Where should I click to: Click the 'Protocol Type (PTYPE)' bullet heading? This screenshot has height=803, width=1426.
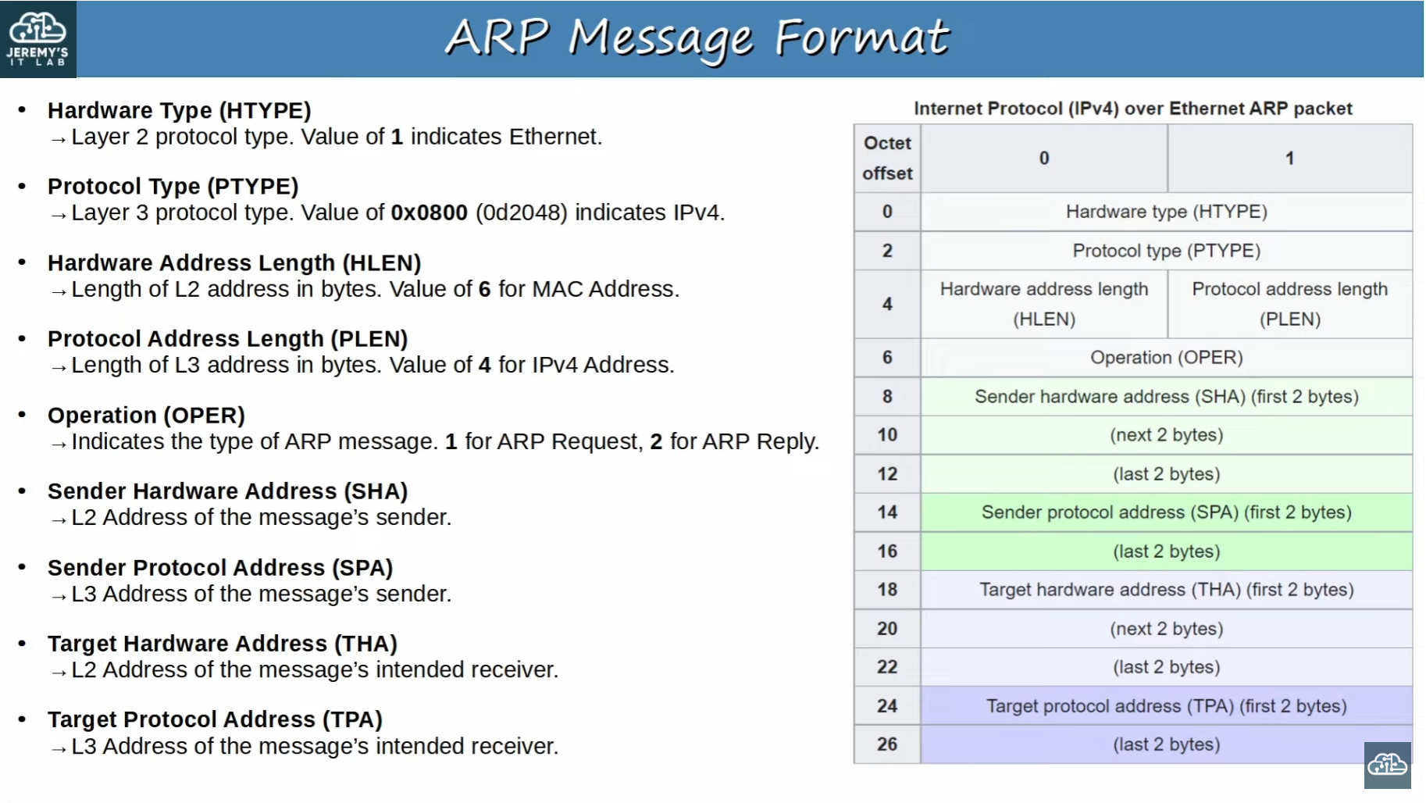(173, 186)
